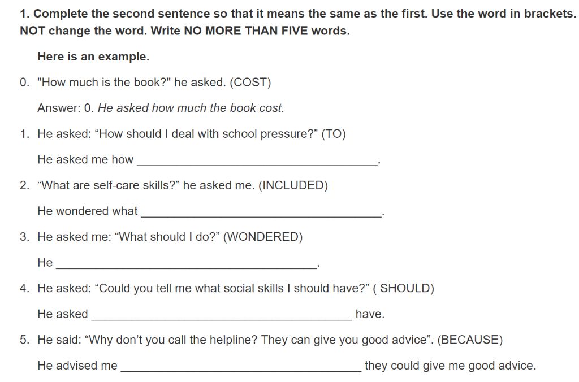Viewport: 579px width, 382px height.
Task: Click the blank after "He advised me"
Action: coord(241,368)
